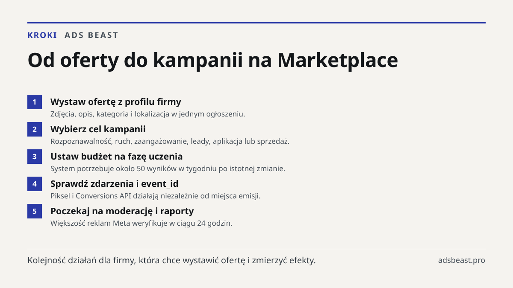
Task: Select the step number 5 badge
Action: tap(35, 211)
